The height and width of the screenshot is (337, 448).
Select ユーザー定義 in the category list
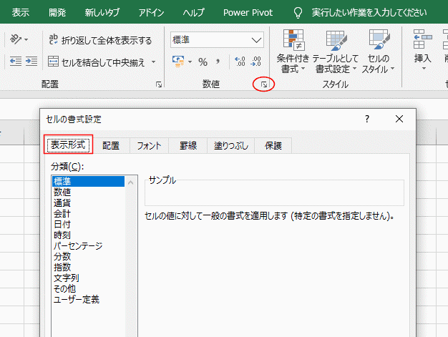pos(77,299)
